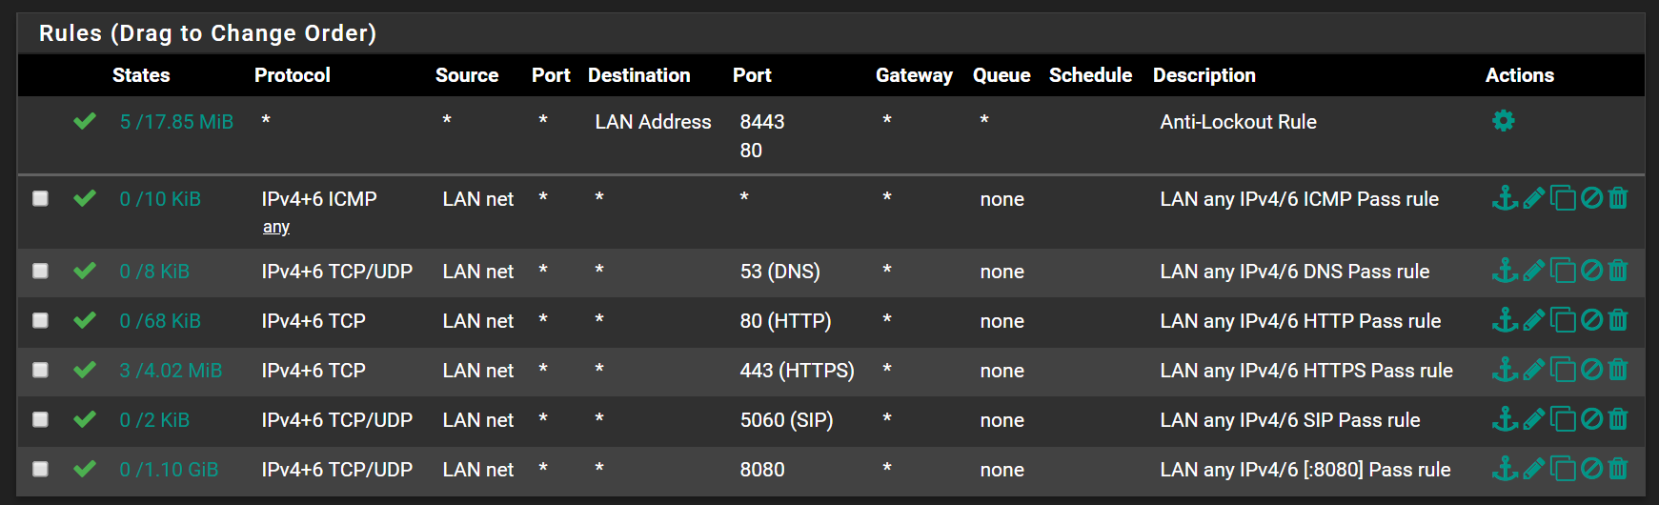Screen dimensions: 1659x505
Task: Check the 443 (HTTPS) rule checkbox
Action: [40, 370]
